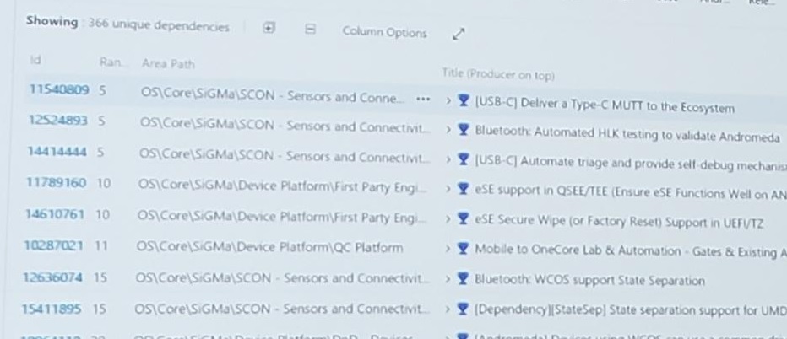Sort by the Rank column header
This screenshot has height=339, width=787.
coord(113,62)
